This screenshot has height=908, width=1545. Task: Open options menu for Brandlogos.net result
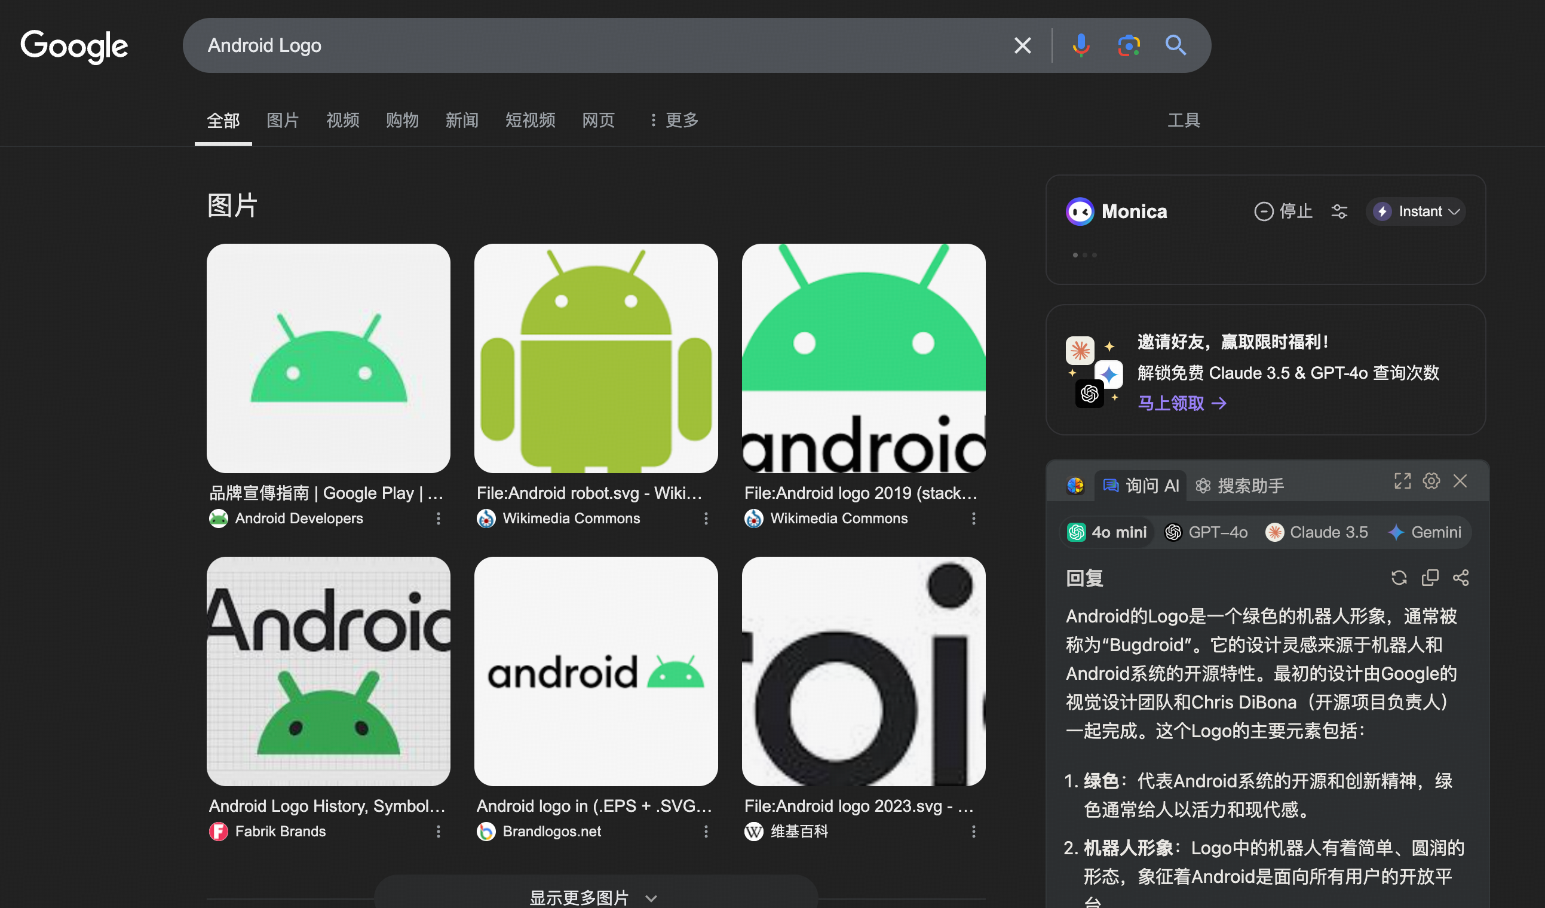click(x=706, y=832)
